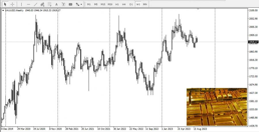Screen dimensions: 259x132
Task: Click the 8 Dec 2019 date label
Action: 7,129
